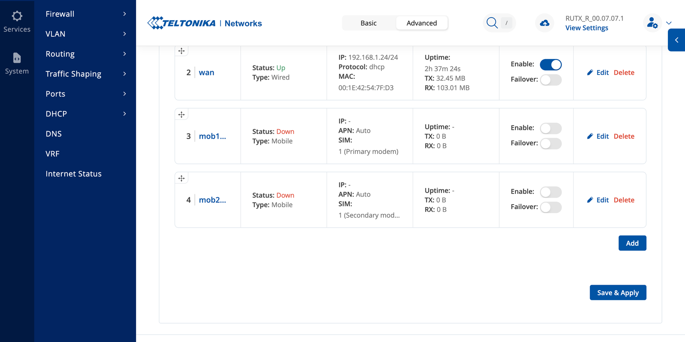Click the cloud firmware update icon
The width and height of the screenshot is (685, 342).
[545, 23]
